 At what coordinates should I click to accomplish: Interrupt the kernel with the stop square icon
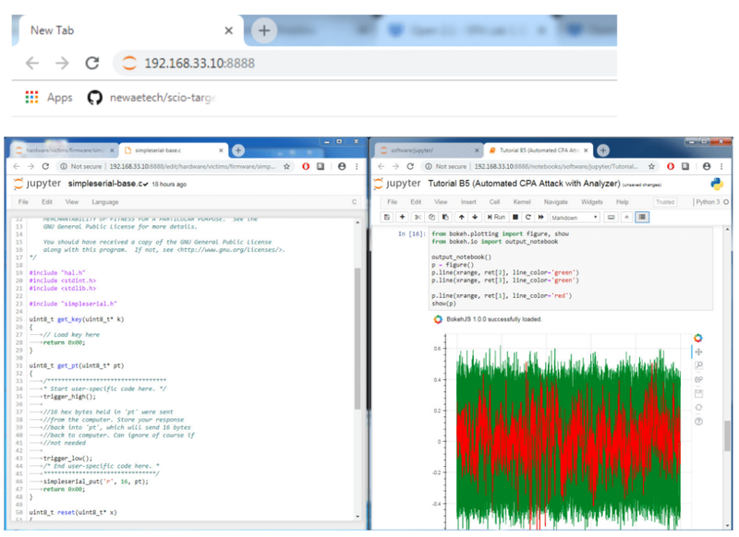click(515, 217)
